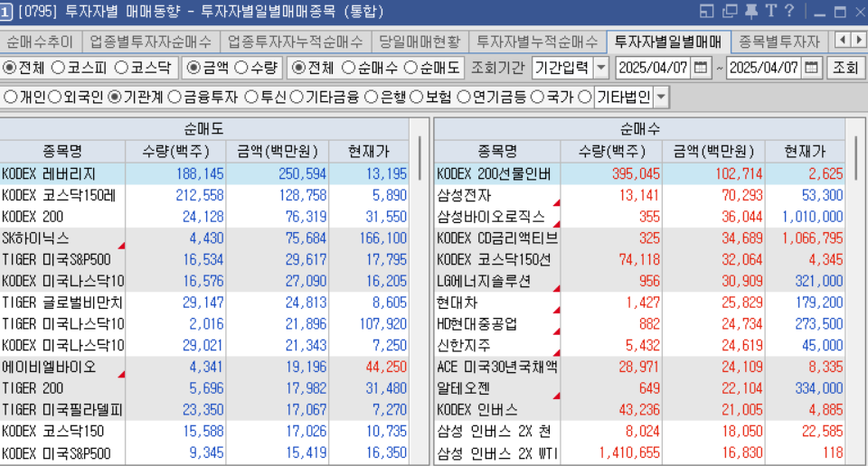868x466 pixels.
Task: Select the 삼성 인버스 2X WTI row
Action: coord(640,453)
